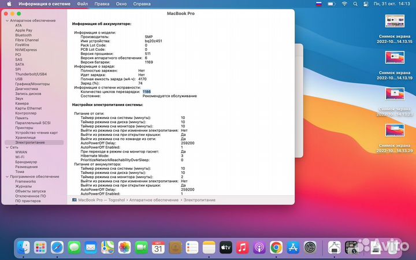Open the Правка menu

[102, 4]
